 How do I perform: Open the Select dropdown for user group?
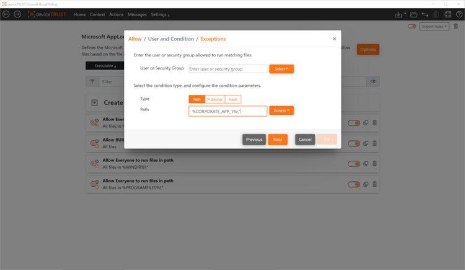tap(281, 69)
